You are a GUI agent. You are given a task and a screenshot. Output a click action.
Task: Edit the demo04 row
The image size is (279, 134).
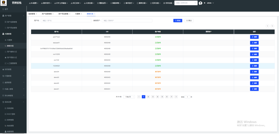254,72
